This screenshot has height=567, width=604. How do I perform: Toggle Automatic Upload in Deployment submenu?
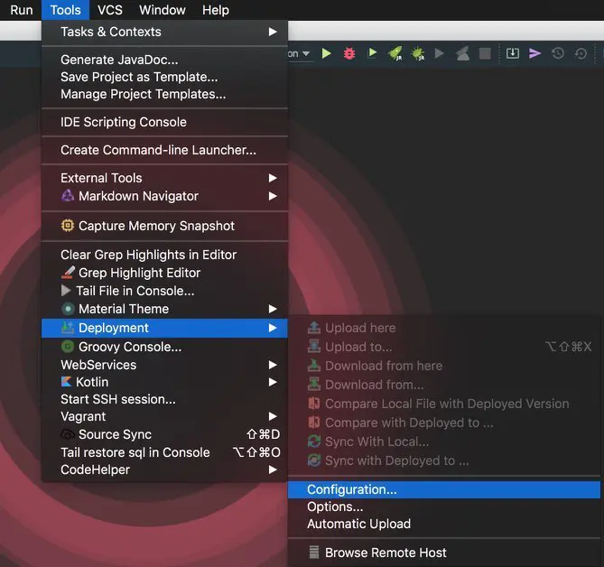click(358, 524)
